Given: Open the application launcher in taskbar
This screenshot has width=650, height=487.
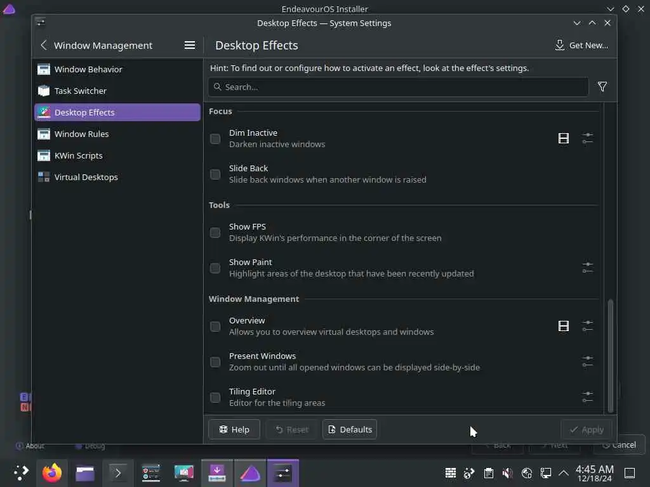Looking at the screenshot, I should [21, 472].
